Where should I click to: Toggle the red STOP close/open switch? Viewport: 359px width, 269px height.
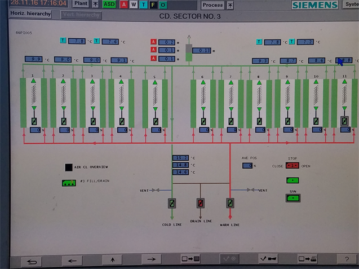click(x=292, y=166)
